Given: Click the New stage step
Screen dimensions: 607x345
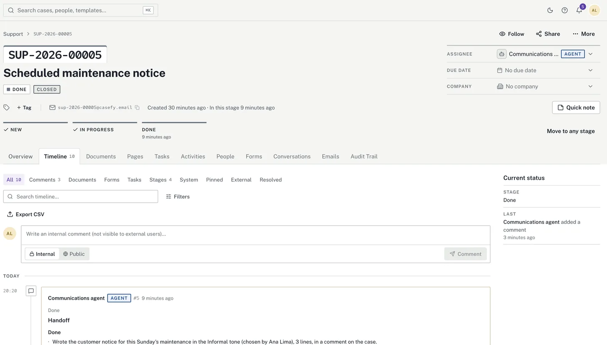Looking at the screenshot, I should click(x=35, y=129).
